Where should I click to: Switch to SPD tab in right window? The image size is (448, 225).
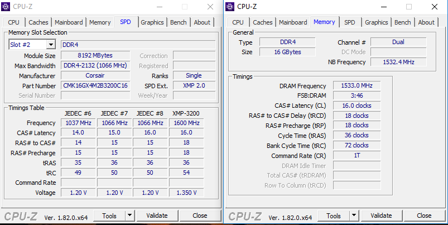[x=349, y=22]
